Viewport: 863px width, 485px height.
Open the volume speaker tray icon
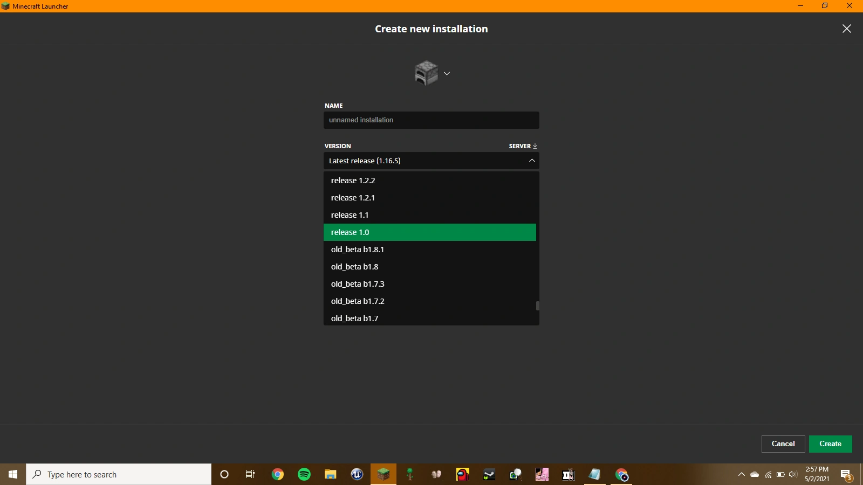pyautogui.click(x=793, y=474)
